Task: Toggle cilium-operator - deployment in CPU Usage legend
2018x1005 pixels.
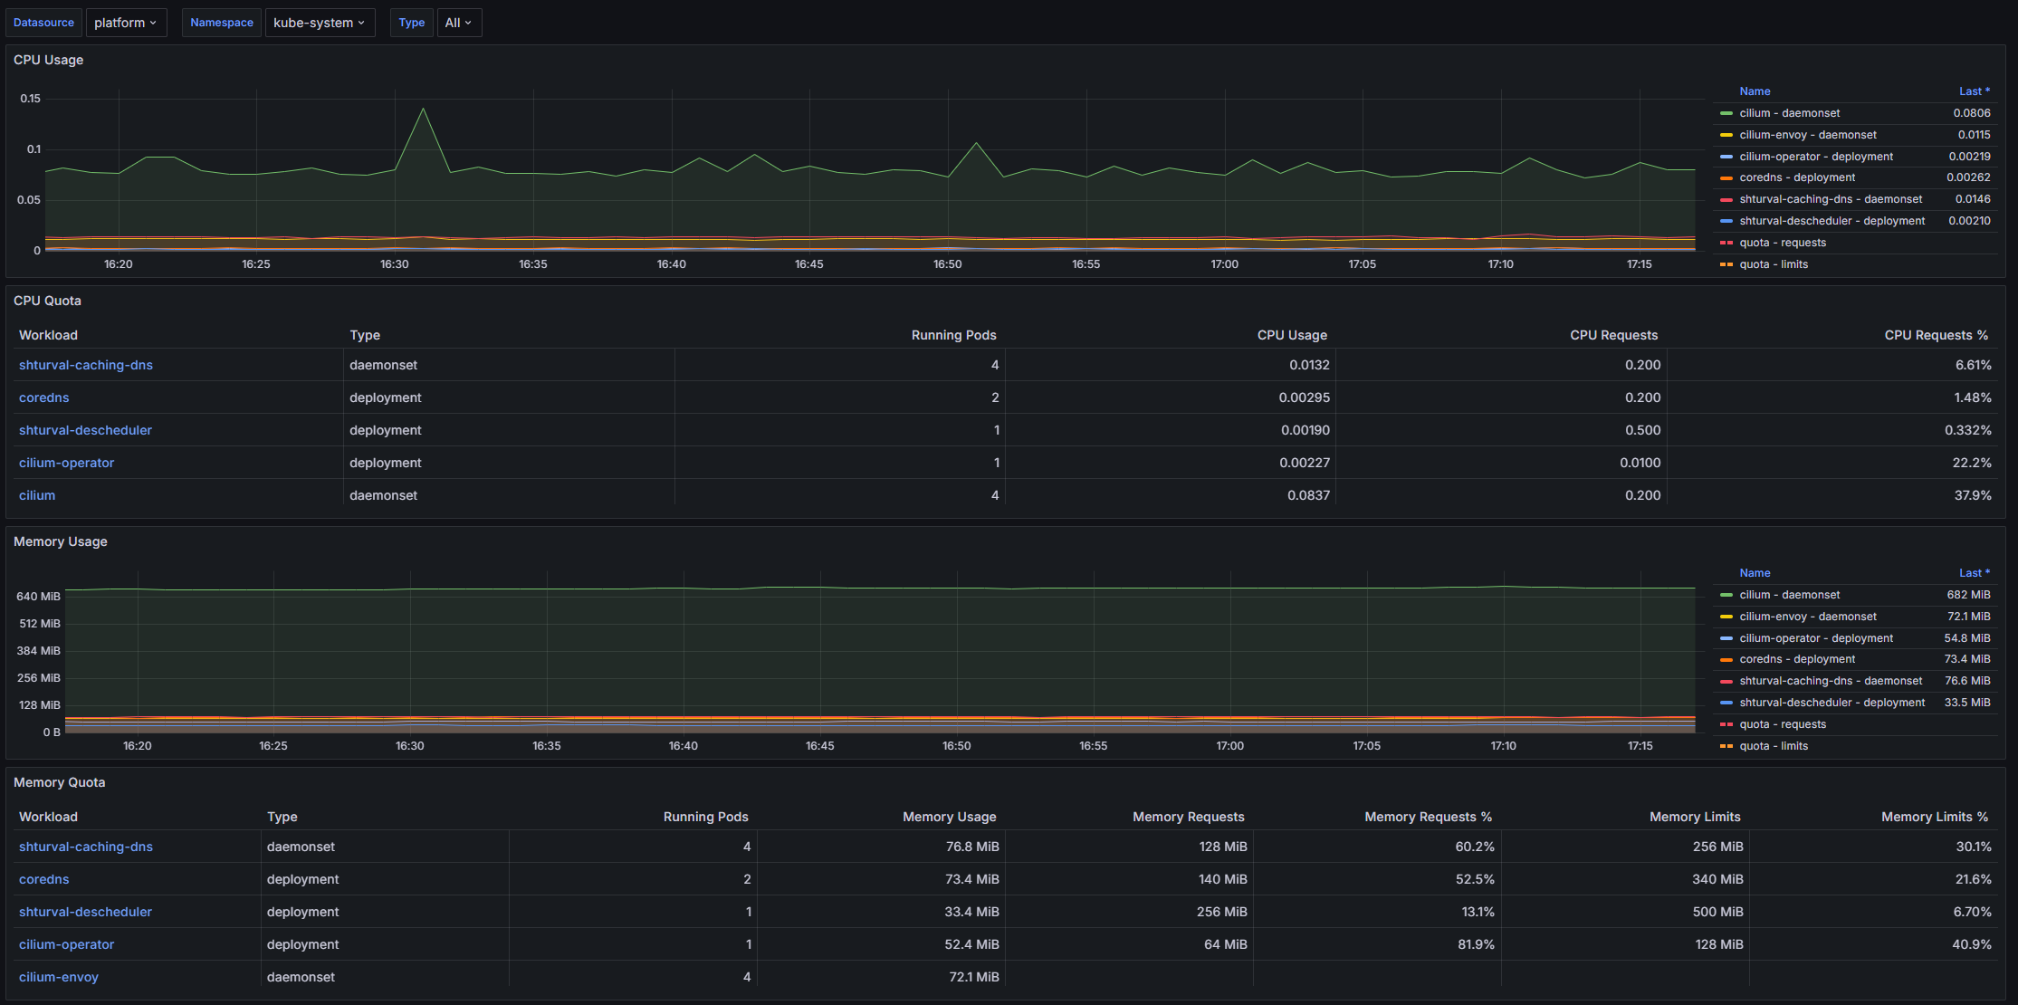Action: pyautogui.click(x=1816, y=157)
